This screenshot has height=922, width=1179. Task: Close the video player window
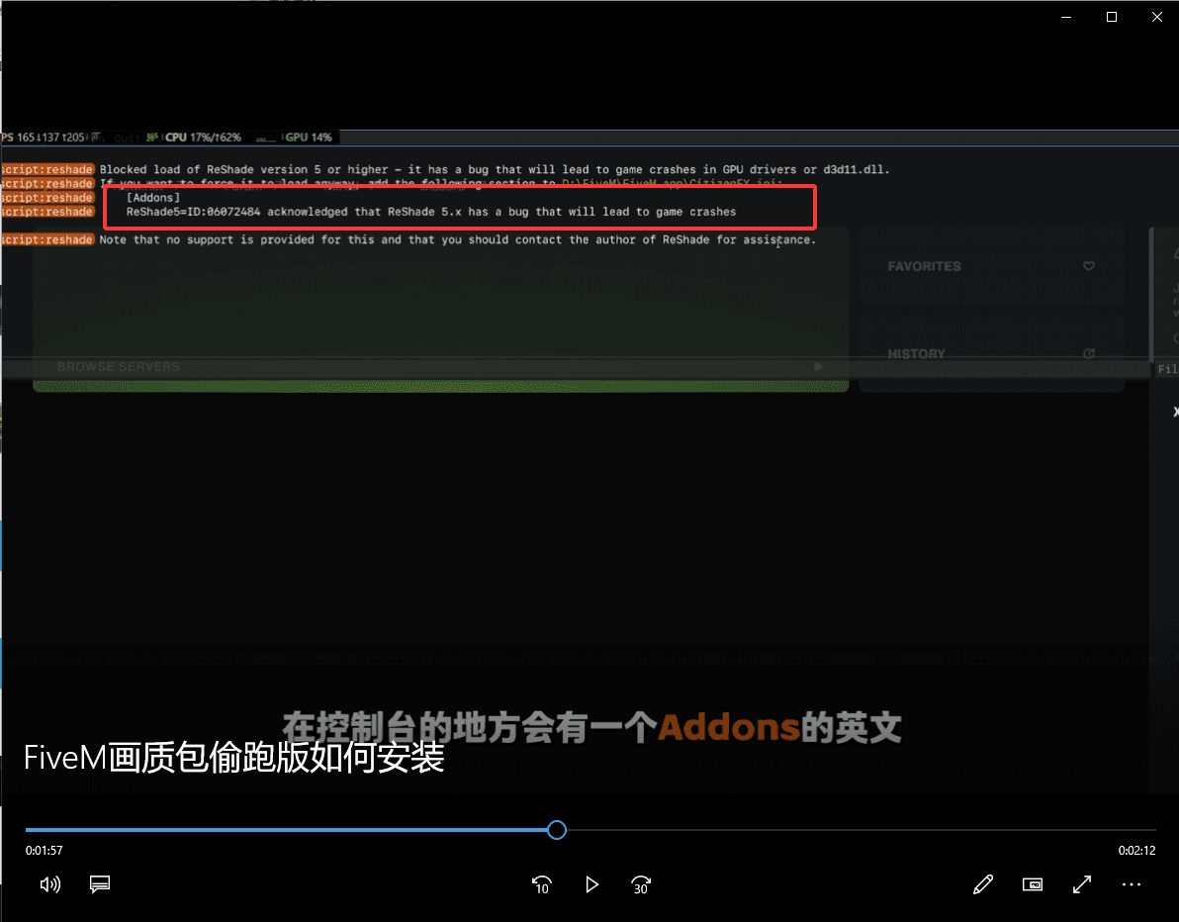tap(1156, 17)
